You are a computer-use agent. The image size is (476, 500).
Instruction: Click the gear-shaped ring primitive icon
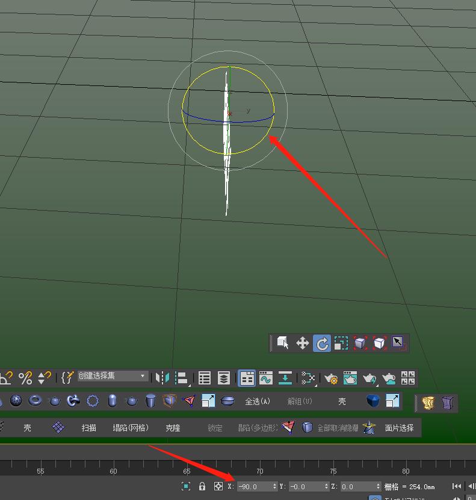tap(93, 401)
